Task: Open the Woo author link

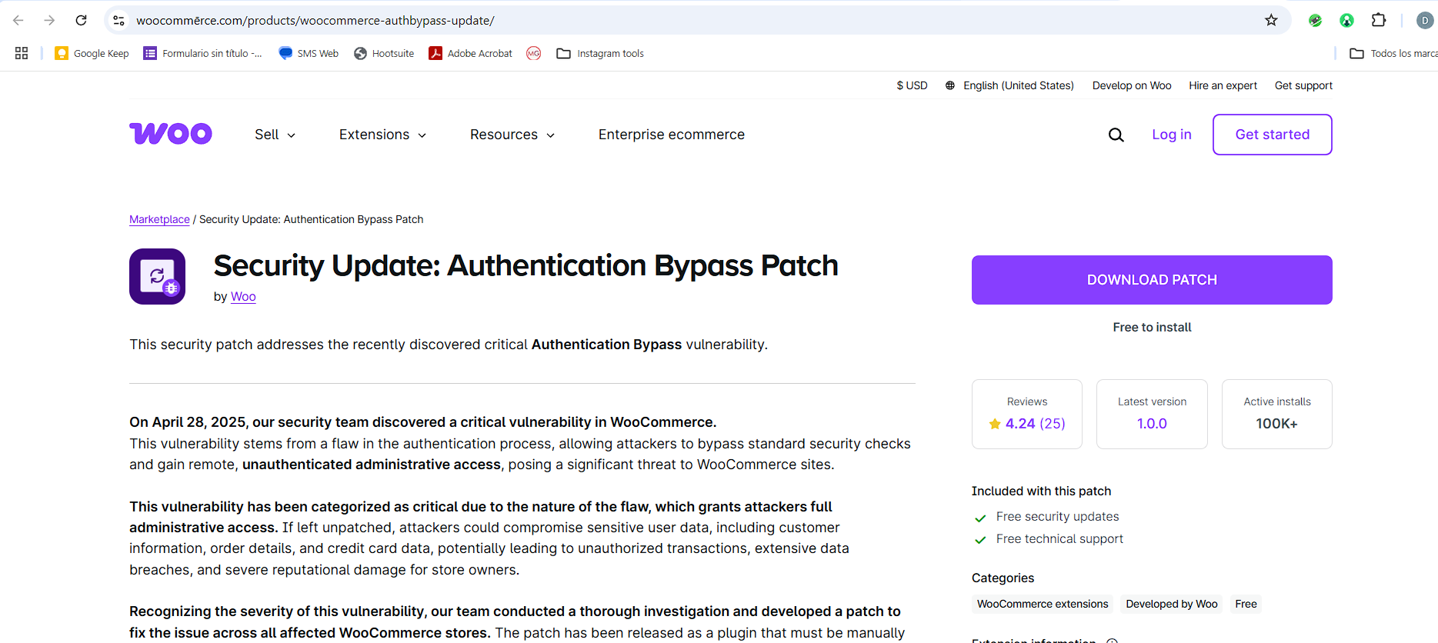Action: [243, 296]
